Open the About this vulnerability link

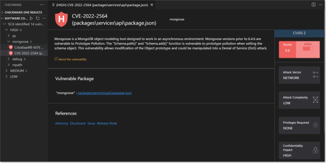coord(72,59)
